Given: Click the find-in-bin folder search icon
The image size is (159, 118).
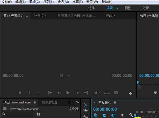Looking at the screenshot, I should pos(39,114).
